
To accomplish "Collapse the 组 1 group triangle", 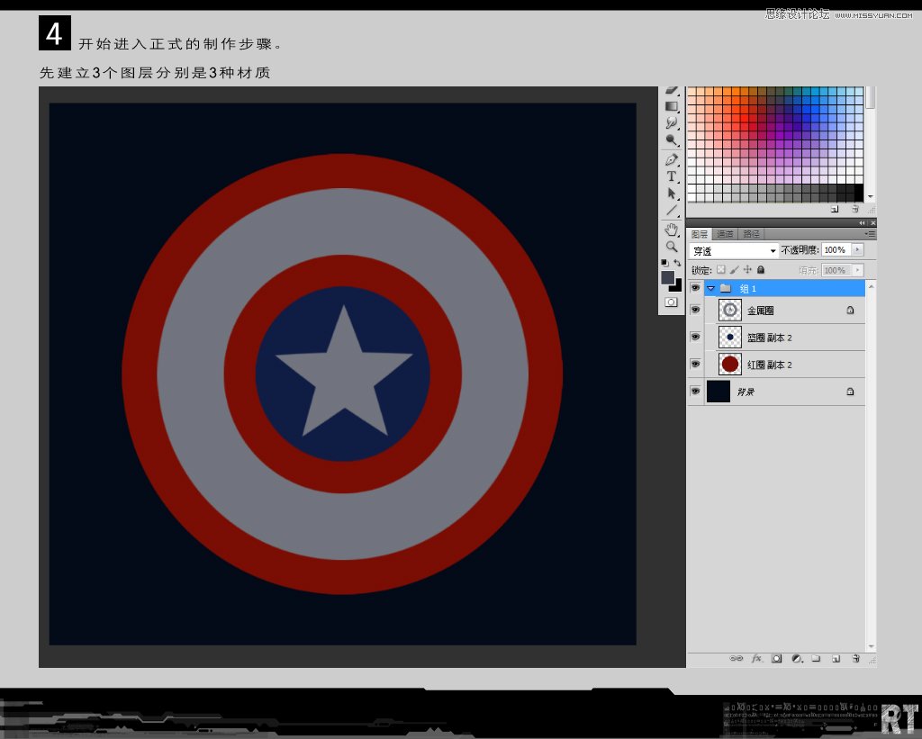I will 711,288.
